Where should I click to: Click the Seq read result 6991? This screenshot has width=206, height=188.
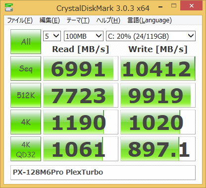coord(81,68)
